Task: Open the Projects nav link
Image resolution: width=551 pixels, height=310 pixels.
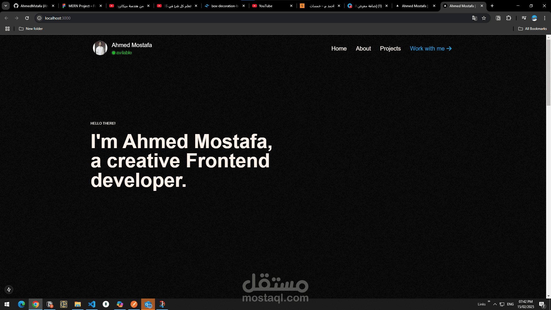Action: click(x=390, y=49)
